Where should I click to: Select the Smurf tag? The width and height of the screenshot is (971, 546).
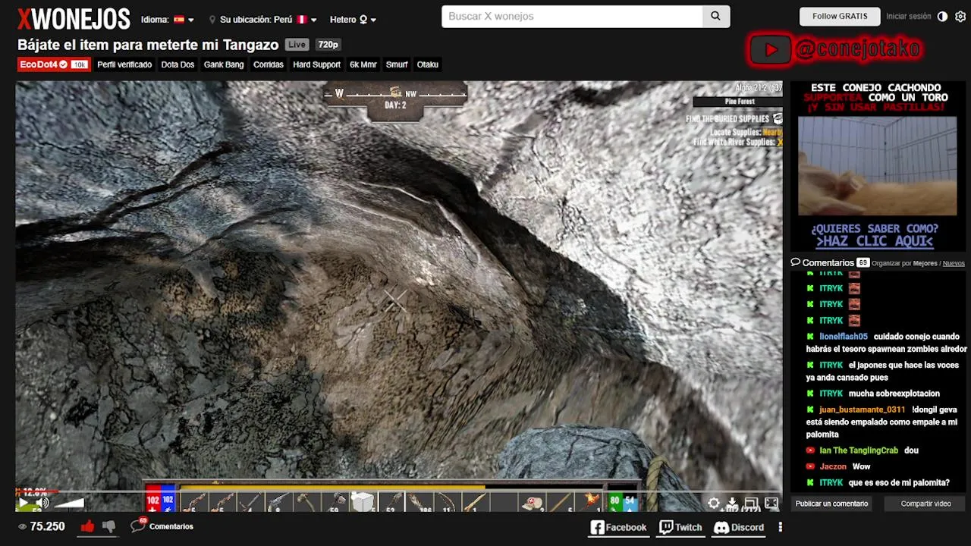click(x=397, y=64)
